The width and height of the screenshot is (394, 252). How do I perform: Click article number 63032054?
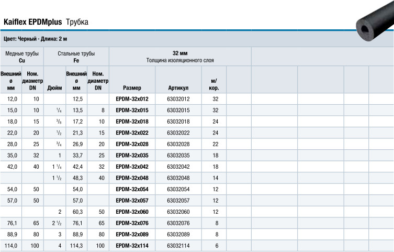click(x=178, y=189)
